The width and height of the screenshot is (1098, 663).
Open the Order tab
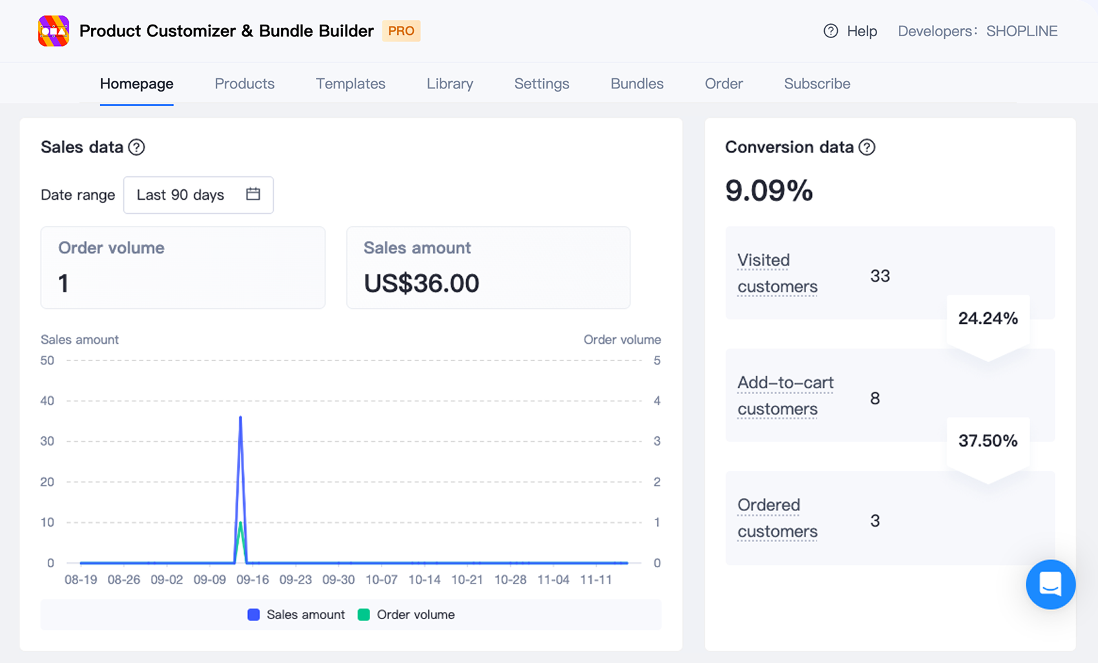pos(724,83)
